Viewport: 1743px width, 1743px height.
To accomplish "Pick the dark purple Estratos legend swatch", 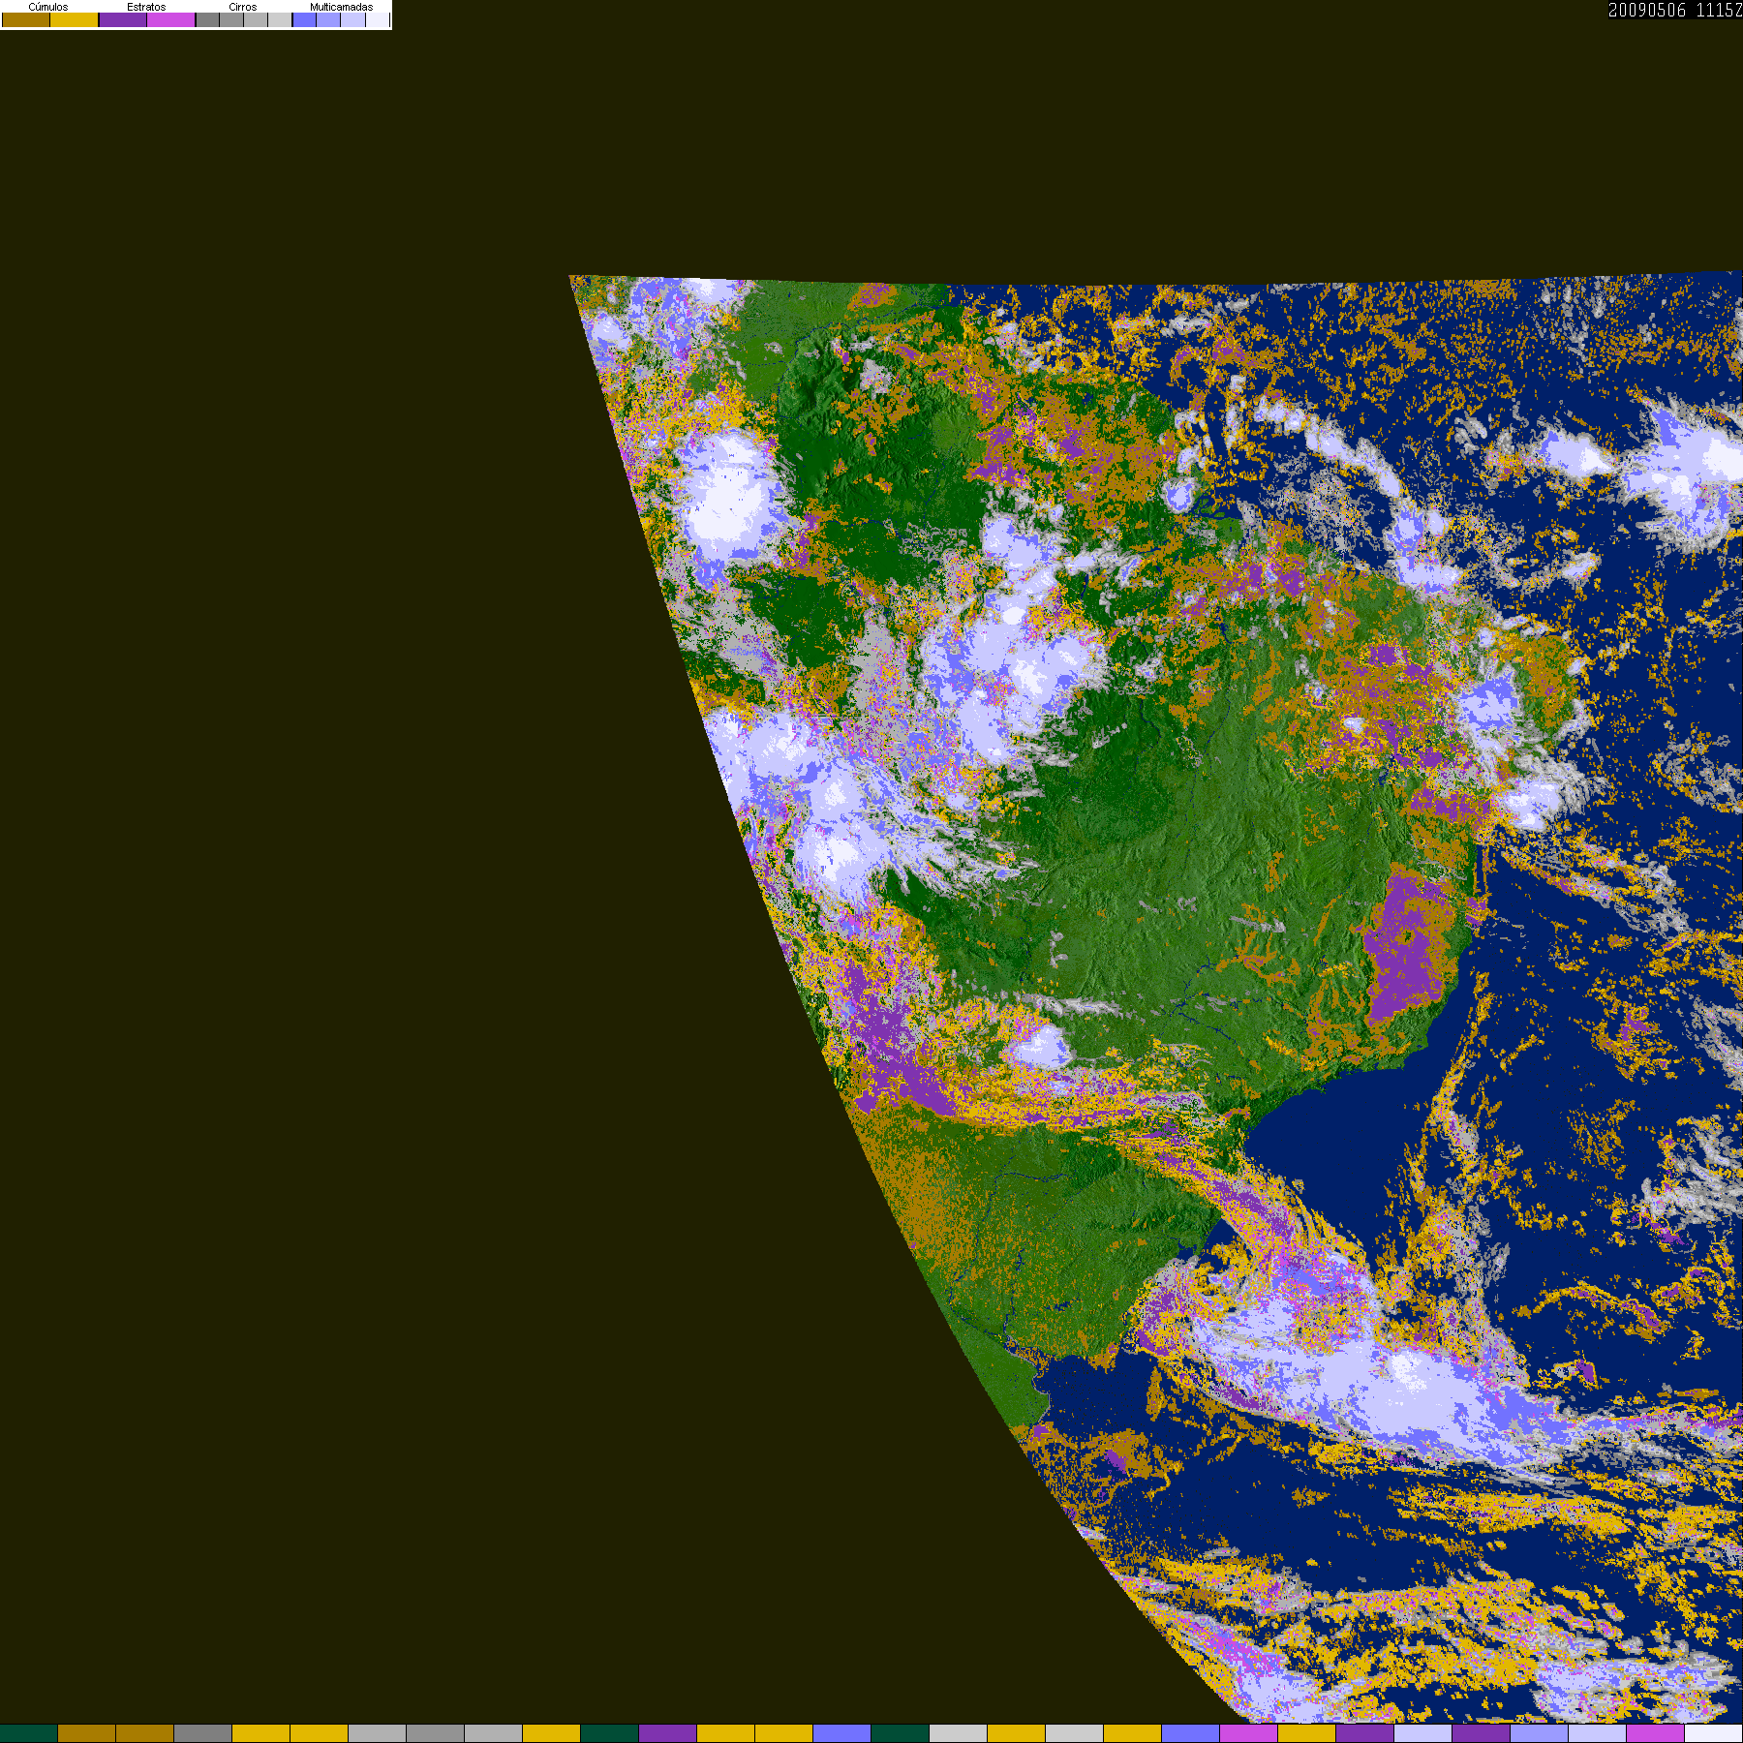I will [123, 19].
